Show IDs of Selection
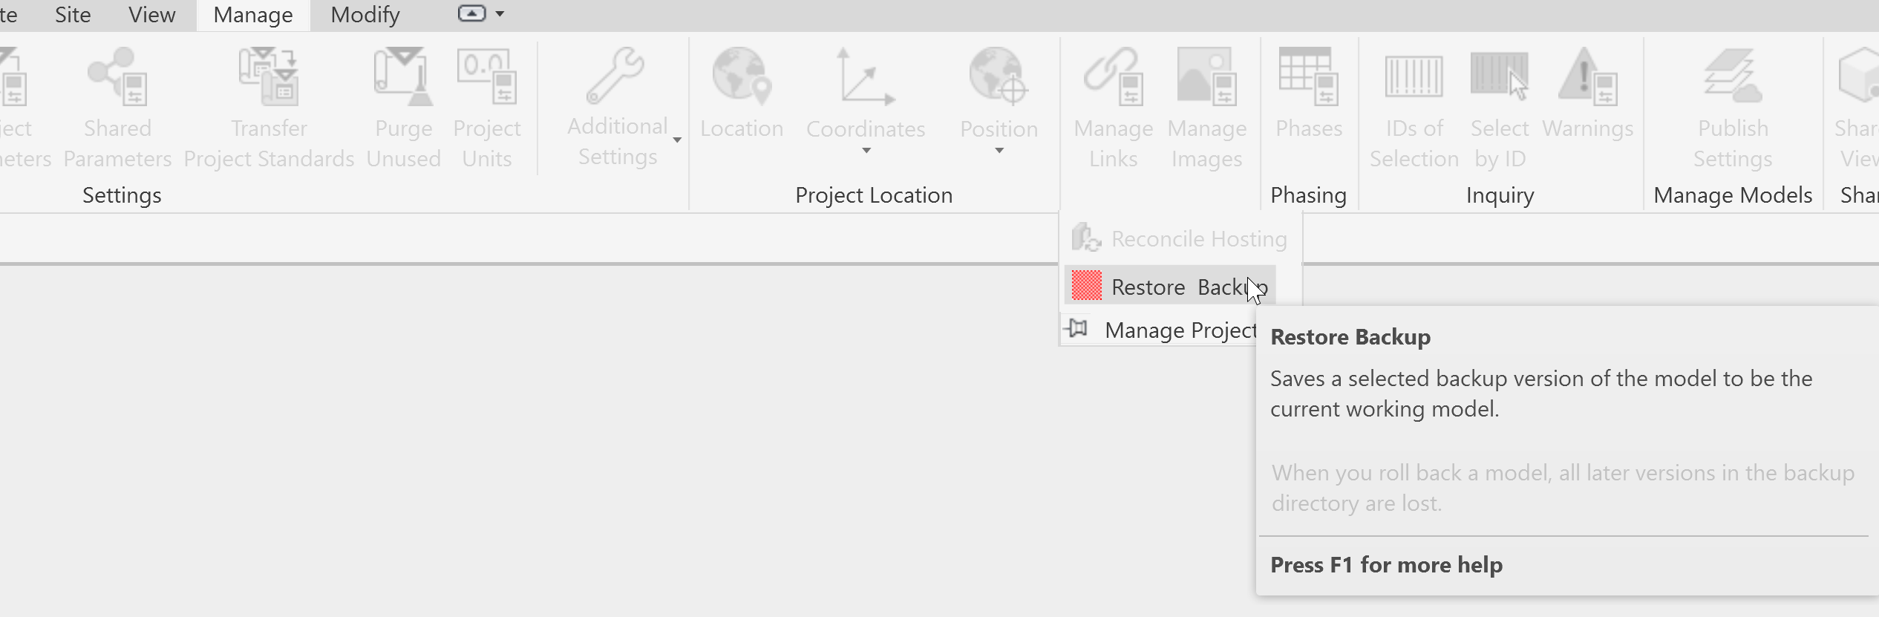Viewport: 1879px width, 617px height. 1414,104
